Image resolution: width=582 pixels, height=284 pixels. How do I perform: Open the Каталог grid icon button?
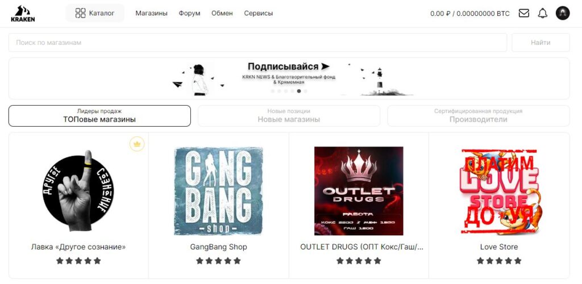(95, 13)
